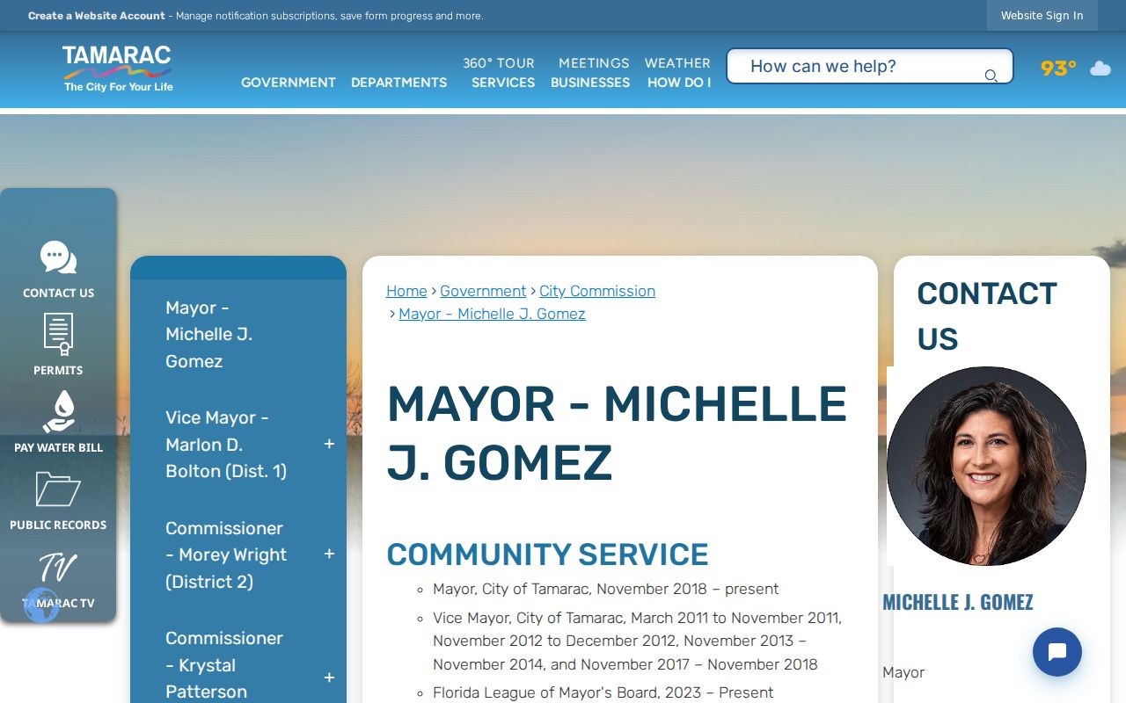Screen dimensions: 1126x703
Task: Click Mayor - Michelle J. Gomez breadcrumb
Action: point(492,314)
